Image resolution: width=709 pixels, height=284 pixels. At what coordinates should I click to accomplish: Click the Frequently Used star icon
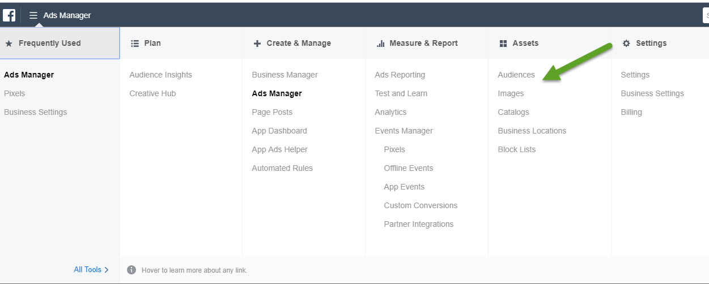(9, 43)
